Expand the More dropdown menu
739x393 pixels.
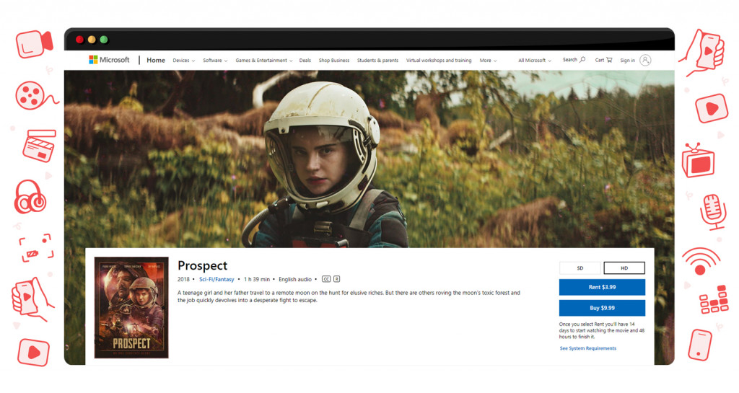point(489,61)
